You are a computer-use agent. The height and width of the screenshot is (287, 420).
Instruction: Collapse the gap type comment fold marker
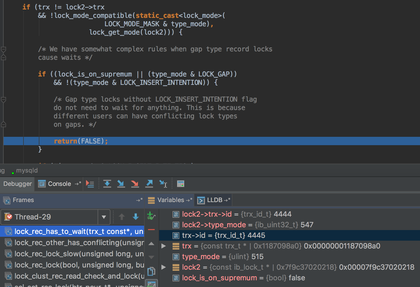[4, 99]
